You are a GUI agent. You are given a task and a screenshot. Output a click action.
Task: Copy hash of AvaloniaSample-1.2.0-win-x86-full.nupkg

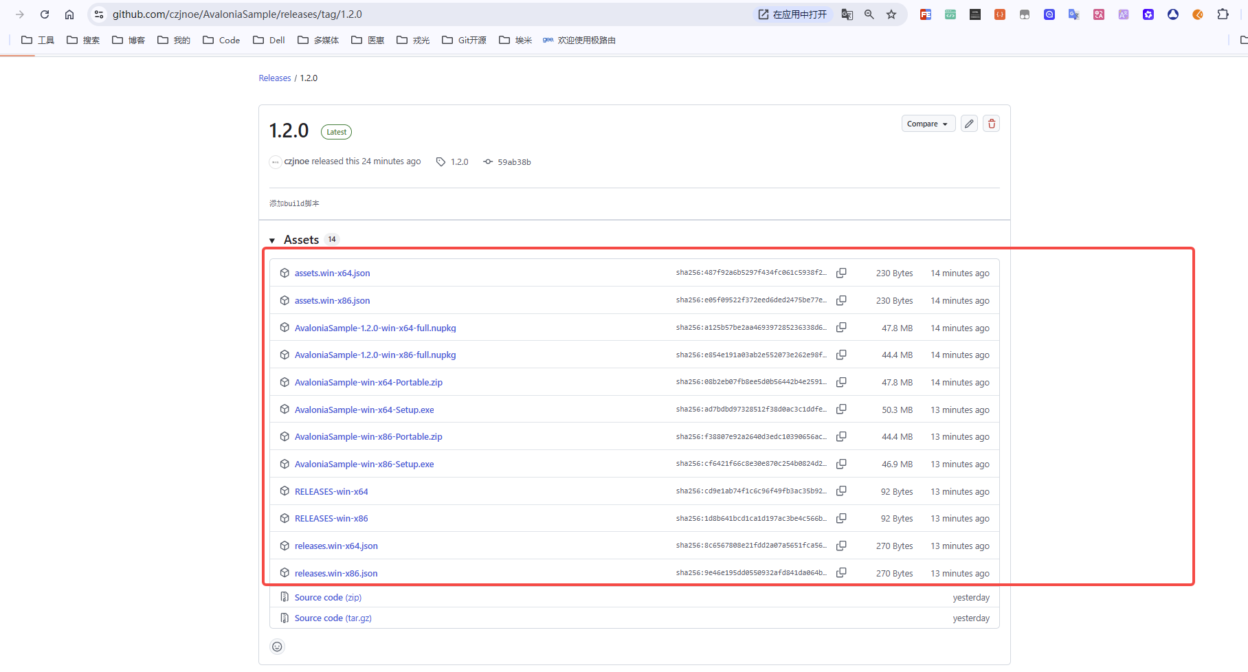841,355
